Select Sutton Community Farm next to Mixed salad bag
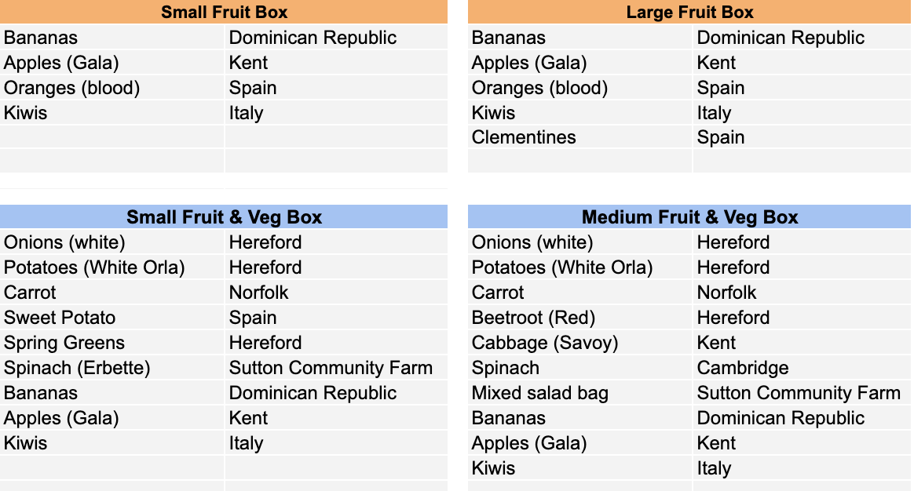The width and height of the screenshot is (914, 491). pos(802,393)
